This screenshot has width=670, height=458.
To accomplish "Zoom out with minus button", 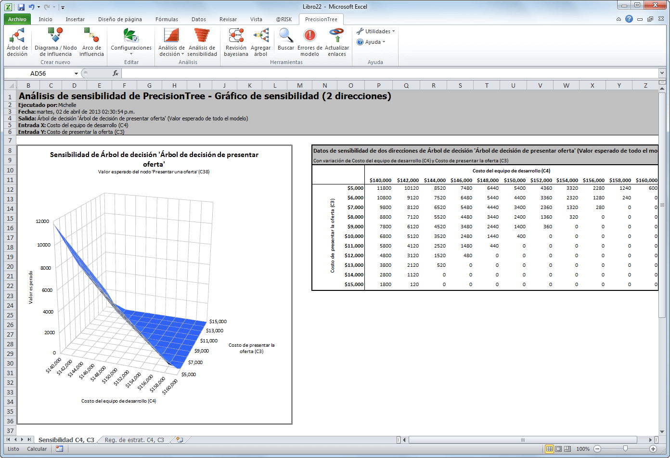I will 597,449.
